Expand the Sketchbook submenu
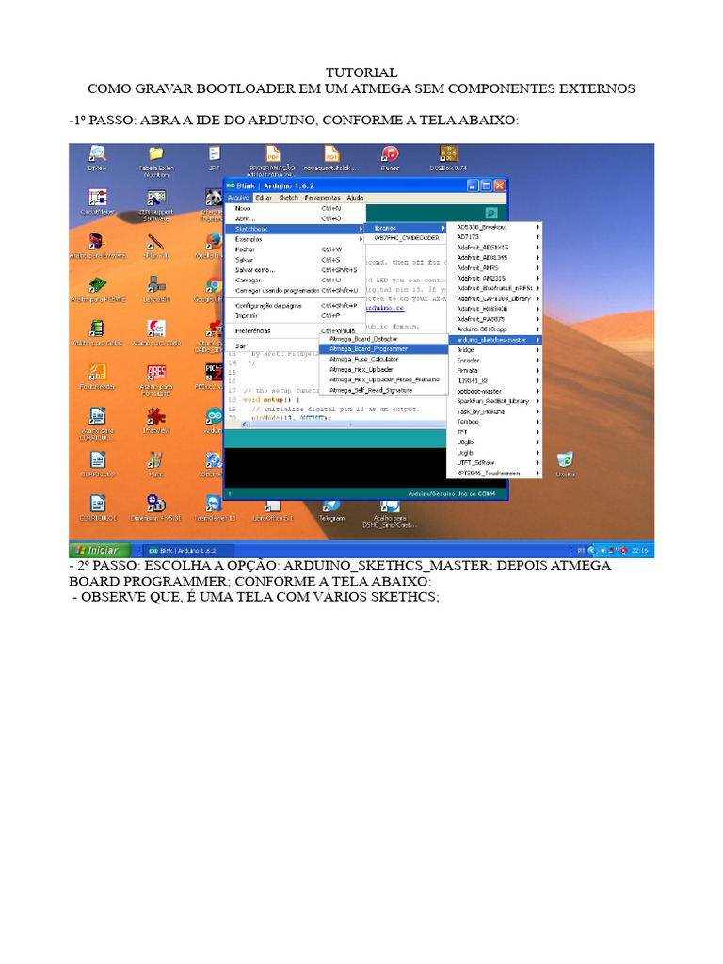This screenshot has height=964, width=723. pyautogui.click(x=295, y=229)
